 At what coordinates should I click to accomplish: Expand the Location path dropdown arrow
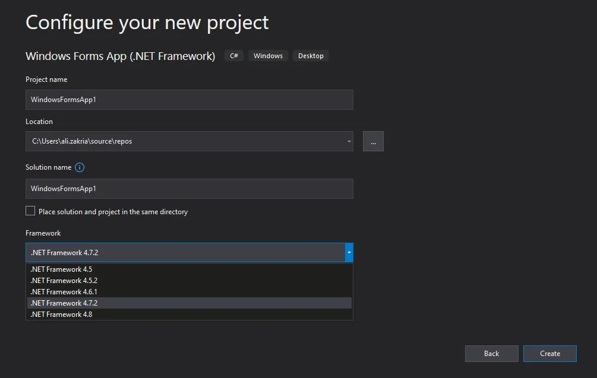pos(349,142)
